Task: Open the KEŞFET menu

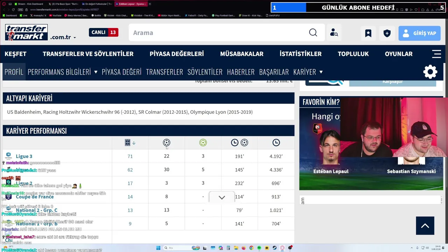Action: tap(15, 54)
